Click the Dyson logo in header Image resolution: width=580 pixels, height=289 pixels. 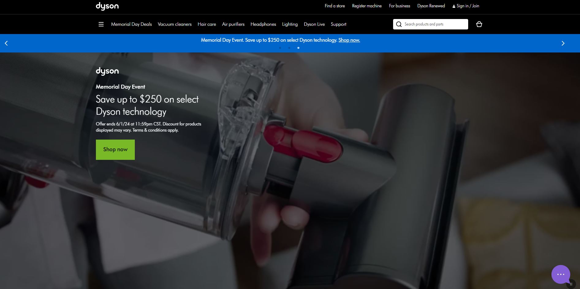coord(107,6)
